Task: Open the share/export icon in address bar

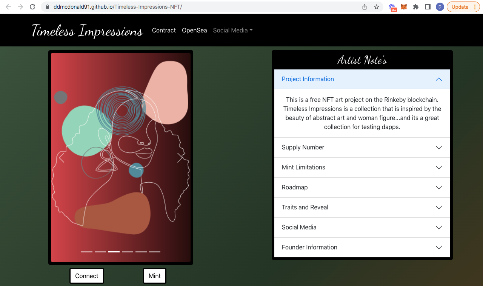Action: point(364,7)
